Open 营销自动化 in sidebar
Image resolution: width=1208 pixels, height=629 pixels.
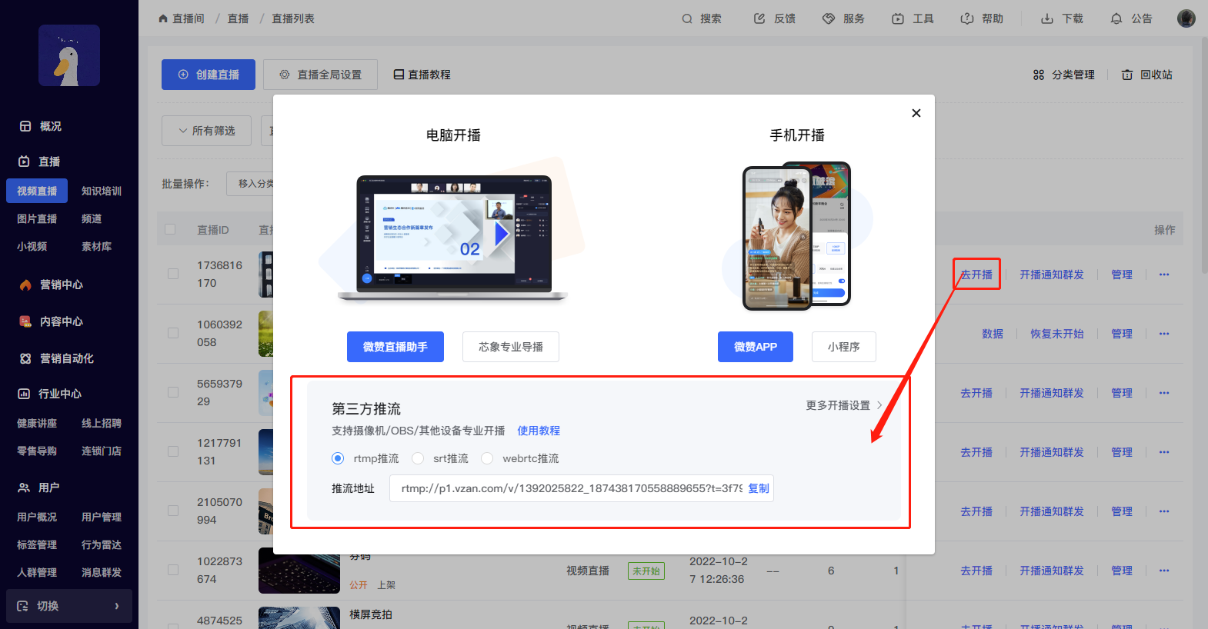tap(56, 358)
